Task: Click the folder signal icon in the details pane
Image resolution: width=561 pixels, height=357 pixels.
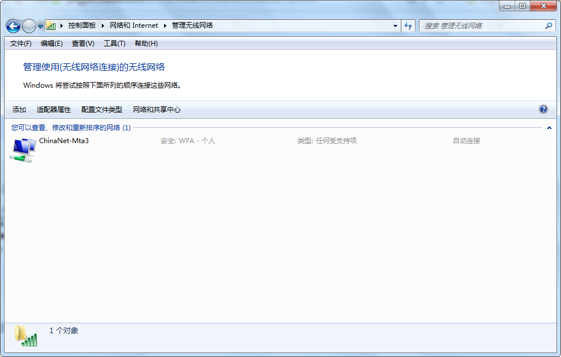Action: coord(26,336)
